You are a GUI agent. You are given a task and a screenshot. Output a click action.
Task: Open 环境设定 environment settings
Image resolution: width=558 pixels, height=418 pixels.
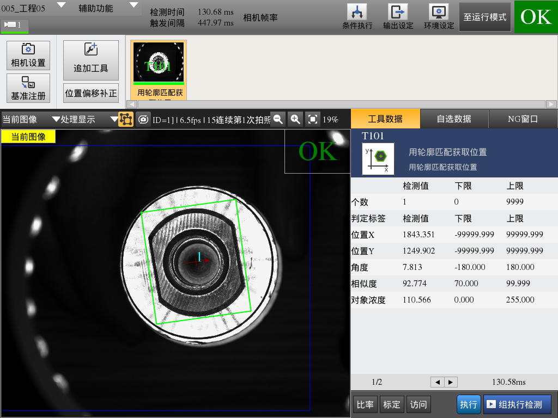coord(439,16)
